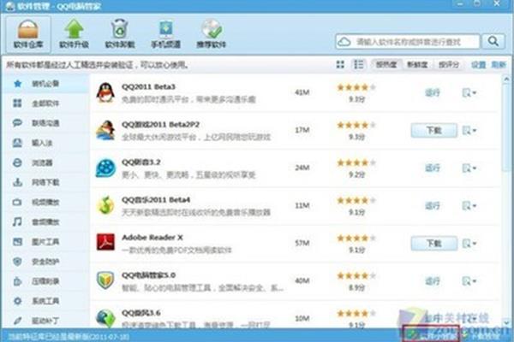Run QQ电脑管家5.0 via 运行 link
514x342 pixels.
(x=433, y=280)
